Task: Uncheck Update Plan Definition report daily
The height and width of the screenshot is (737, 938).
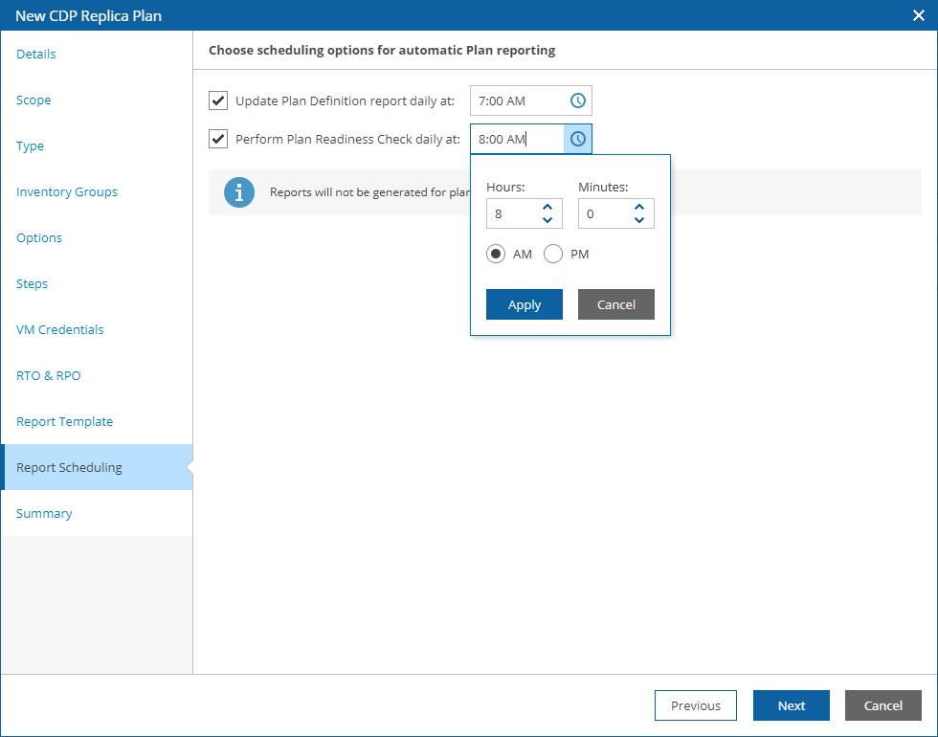Action: pos(218,100)
